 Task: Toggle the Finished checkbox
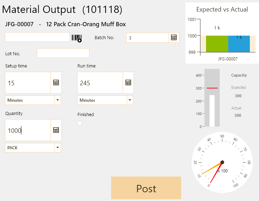(x=80, y=123)
